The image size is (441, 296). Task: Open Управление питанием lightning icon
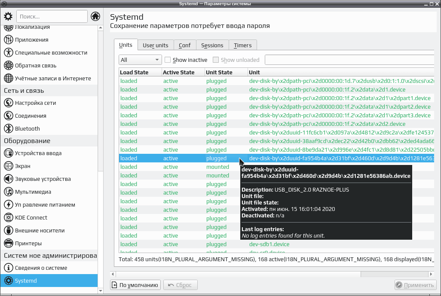9,204
